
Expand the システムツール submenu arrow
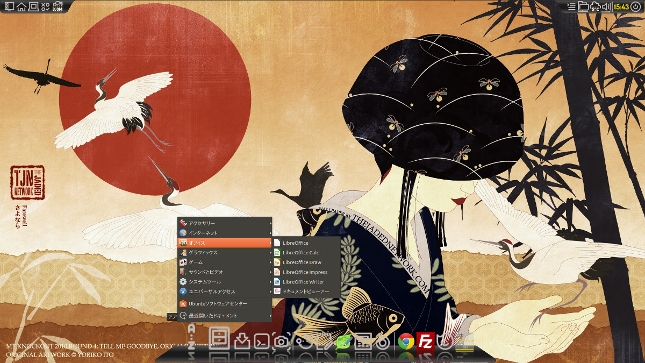(270, 282)
